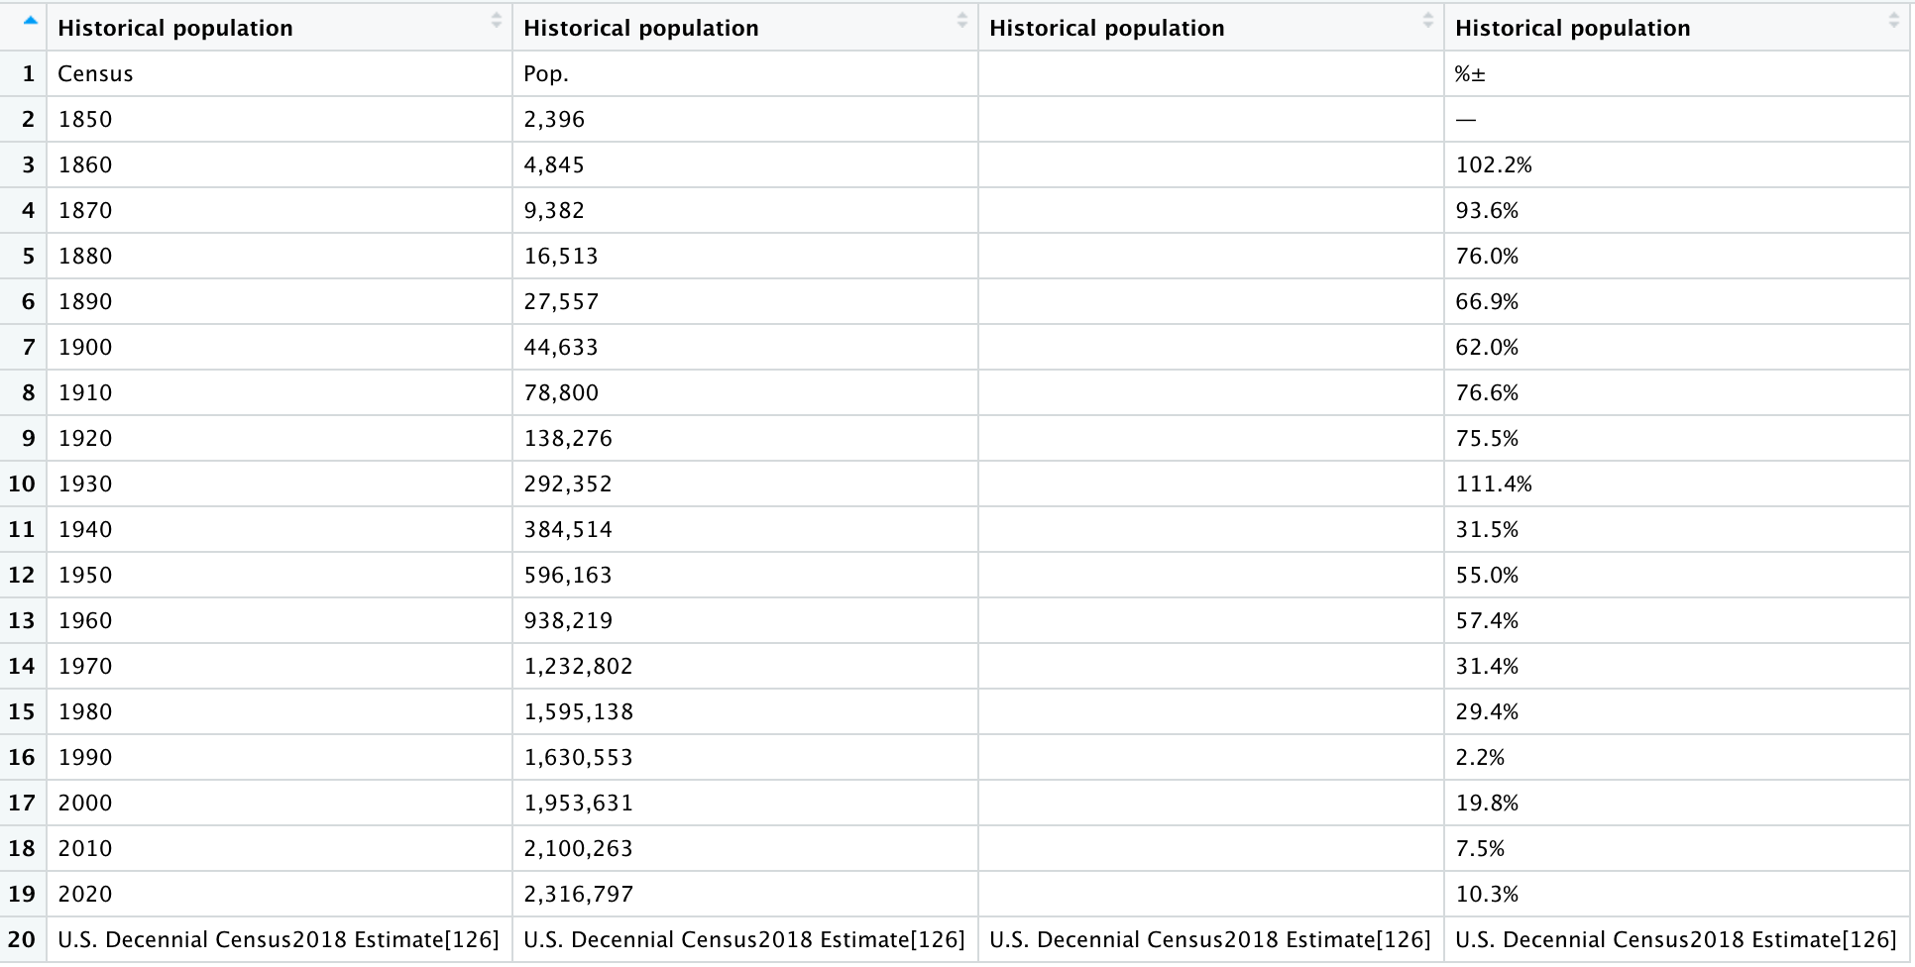
Task: Click the second column's sort arrows icon
Action: pyautogui.click(x=961, y=20)
